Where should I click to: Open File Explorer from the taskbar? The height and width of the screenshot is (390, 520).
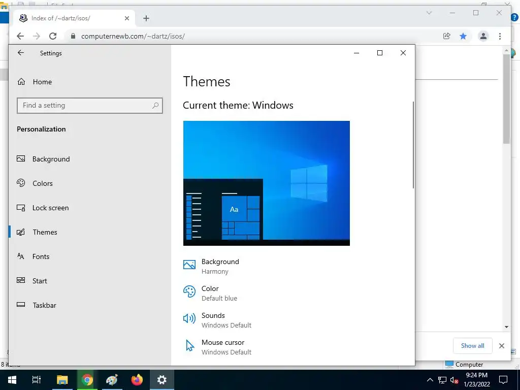(62, 380)
